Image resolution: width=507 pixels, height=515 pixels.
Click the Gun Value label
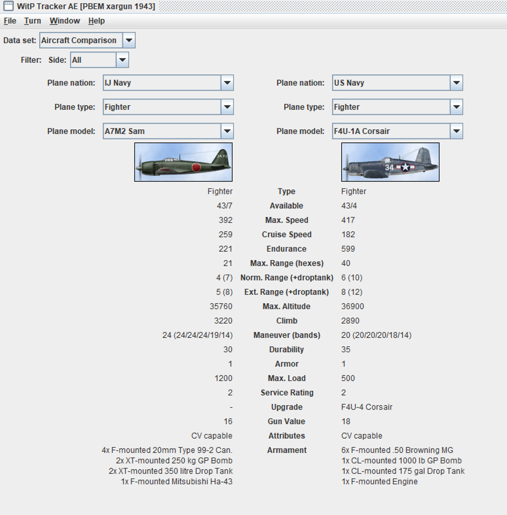pyautogui.click(x=286, y=421)
